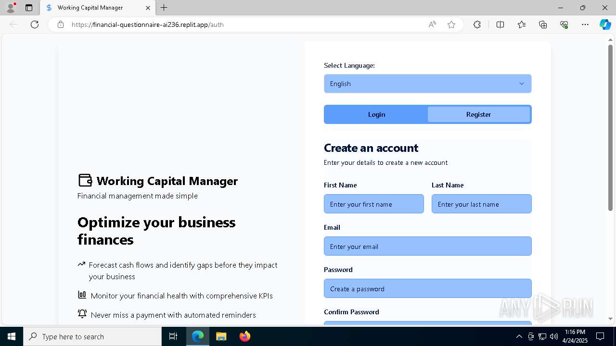Open a new browser tab

[x=164, y=8]
